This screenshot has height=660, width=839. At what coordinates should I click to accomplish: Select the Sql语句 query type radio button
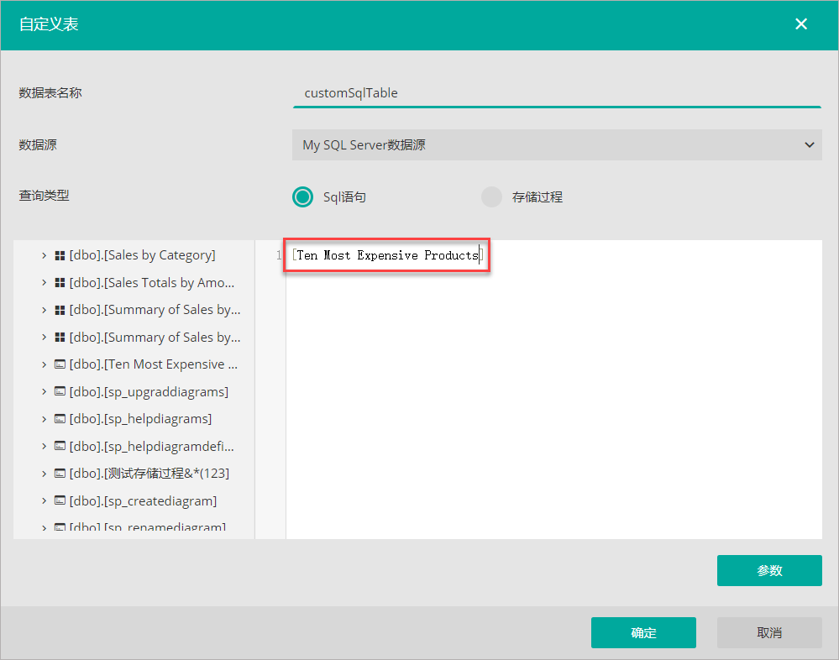click(x=302, y=196)
